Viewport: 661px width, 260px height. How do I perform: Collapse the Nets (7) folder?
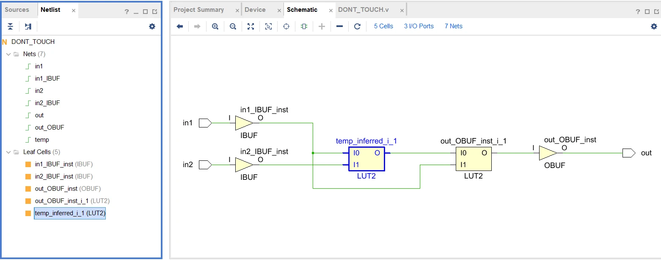(x=8, y=54)
